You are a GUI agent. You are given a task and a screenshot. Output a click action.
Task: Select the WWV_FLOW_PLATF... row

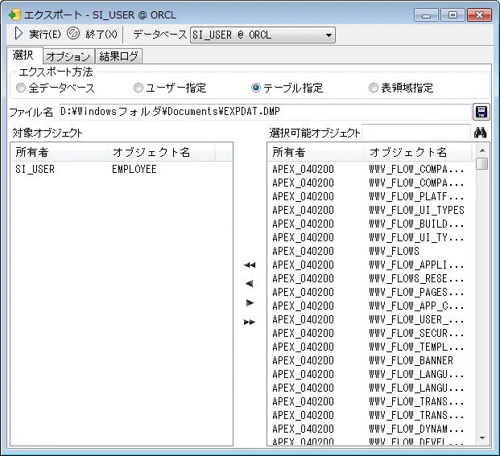pyautogui.click(x=371, y=196)
